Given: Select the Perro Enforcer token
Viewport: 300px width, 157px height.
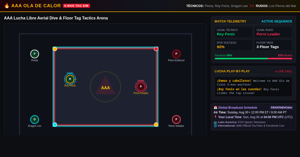Looking at the screenshot, I should tap(176, 54).
